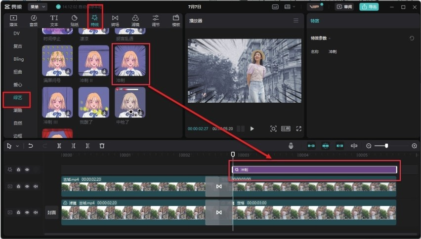Click the preview zoom-fit icon
The height and width of the screenshot is (239, 421).
click(273, 129)
